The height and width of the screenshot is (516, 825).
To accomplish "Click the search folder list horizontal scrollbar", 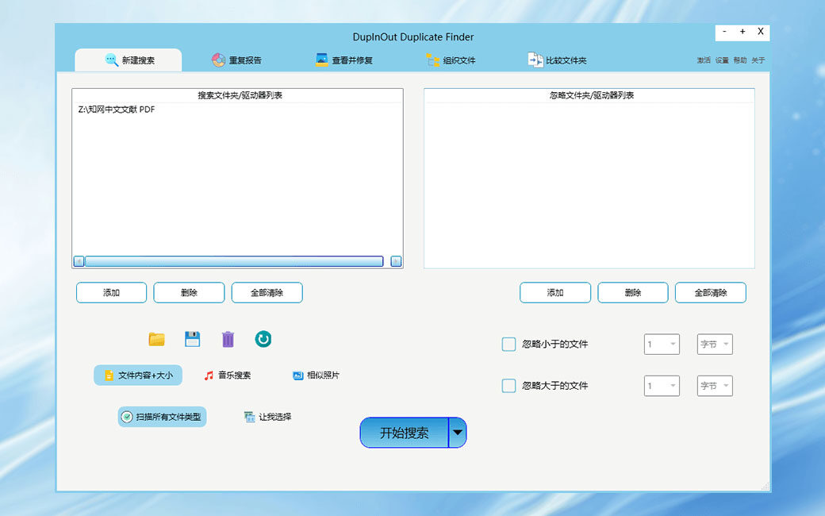I will point(234,261).
